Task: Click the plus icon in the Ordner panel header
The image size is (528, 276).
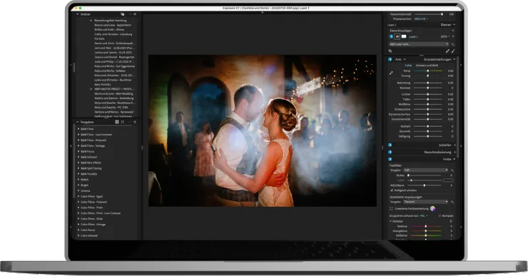Action: point(135,14)
